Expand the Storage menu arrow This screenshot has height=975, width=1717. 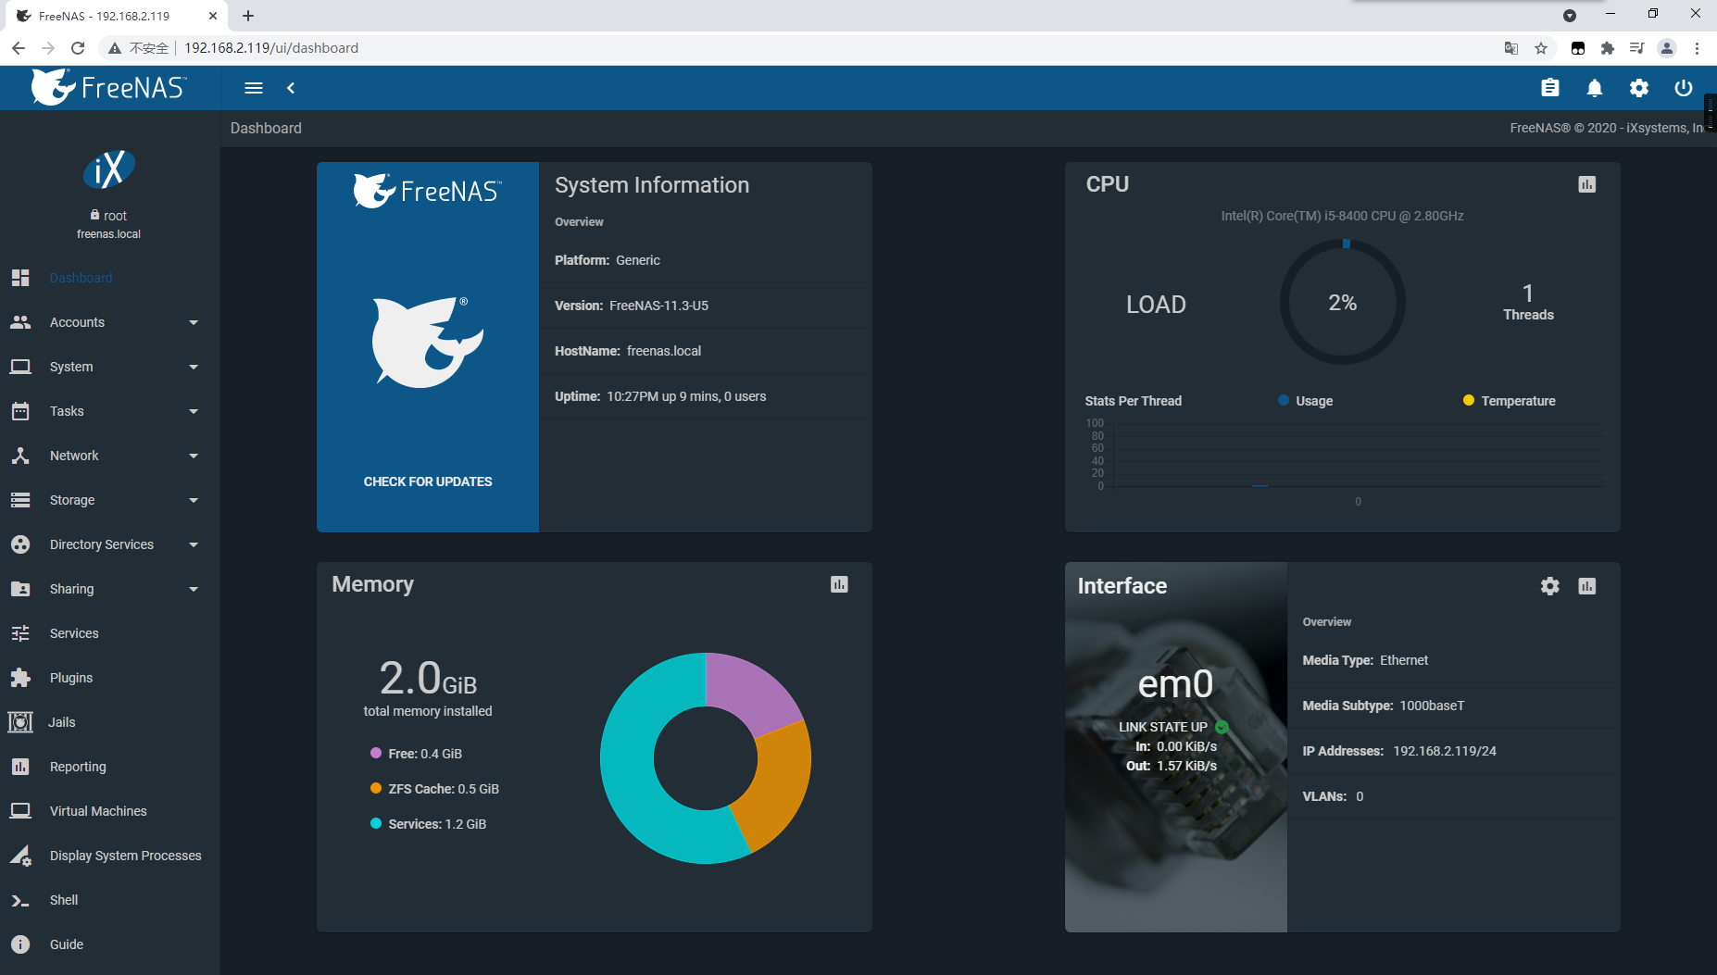[x=194, y=500]
